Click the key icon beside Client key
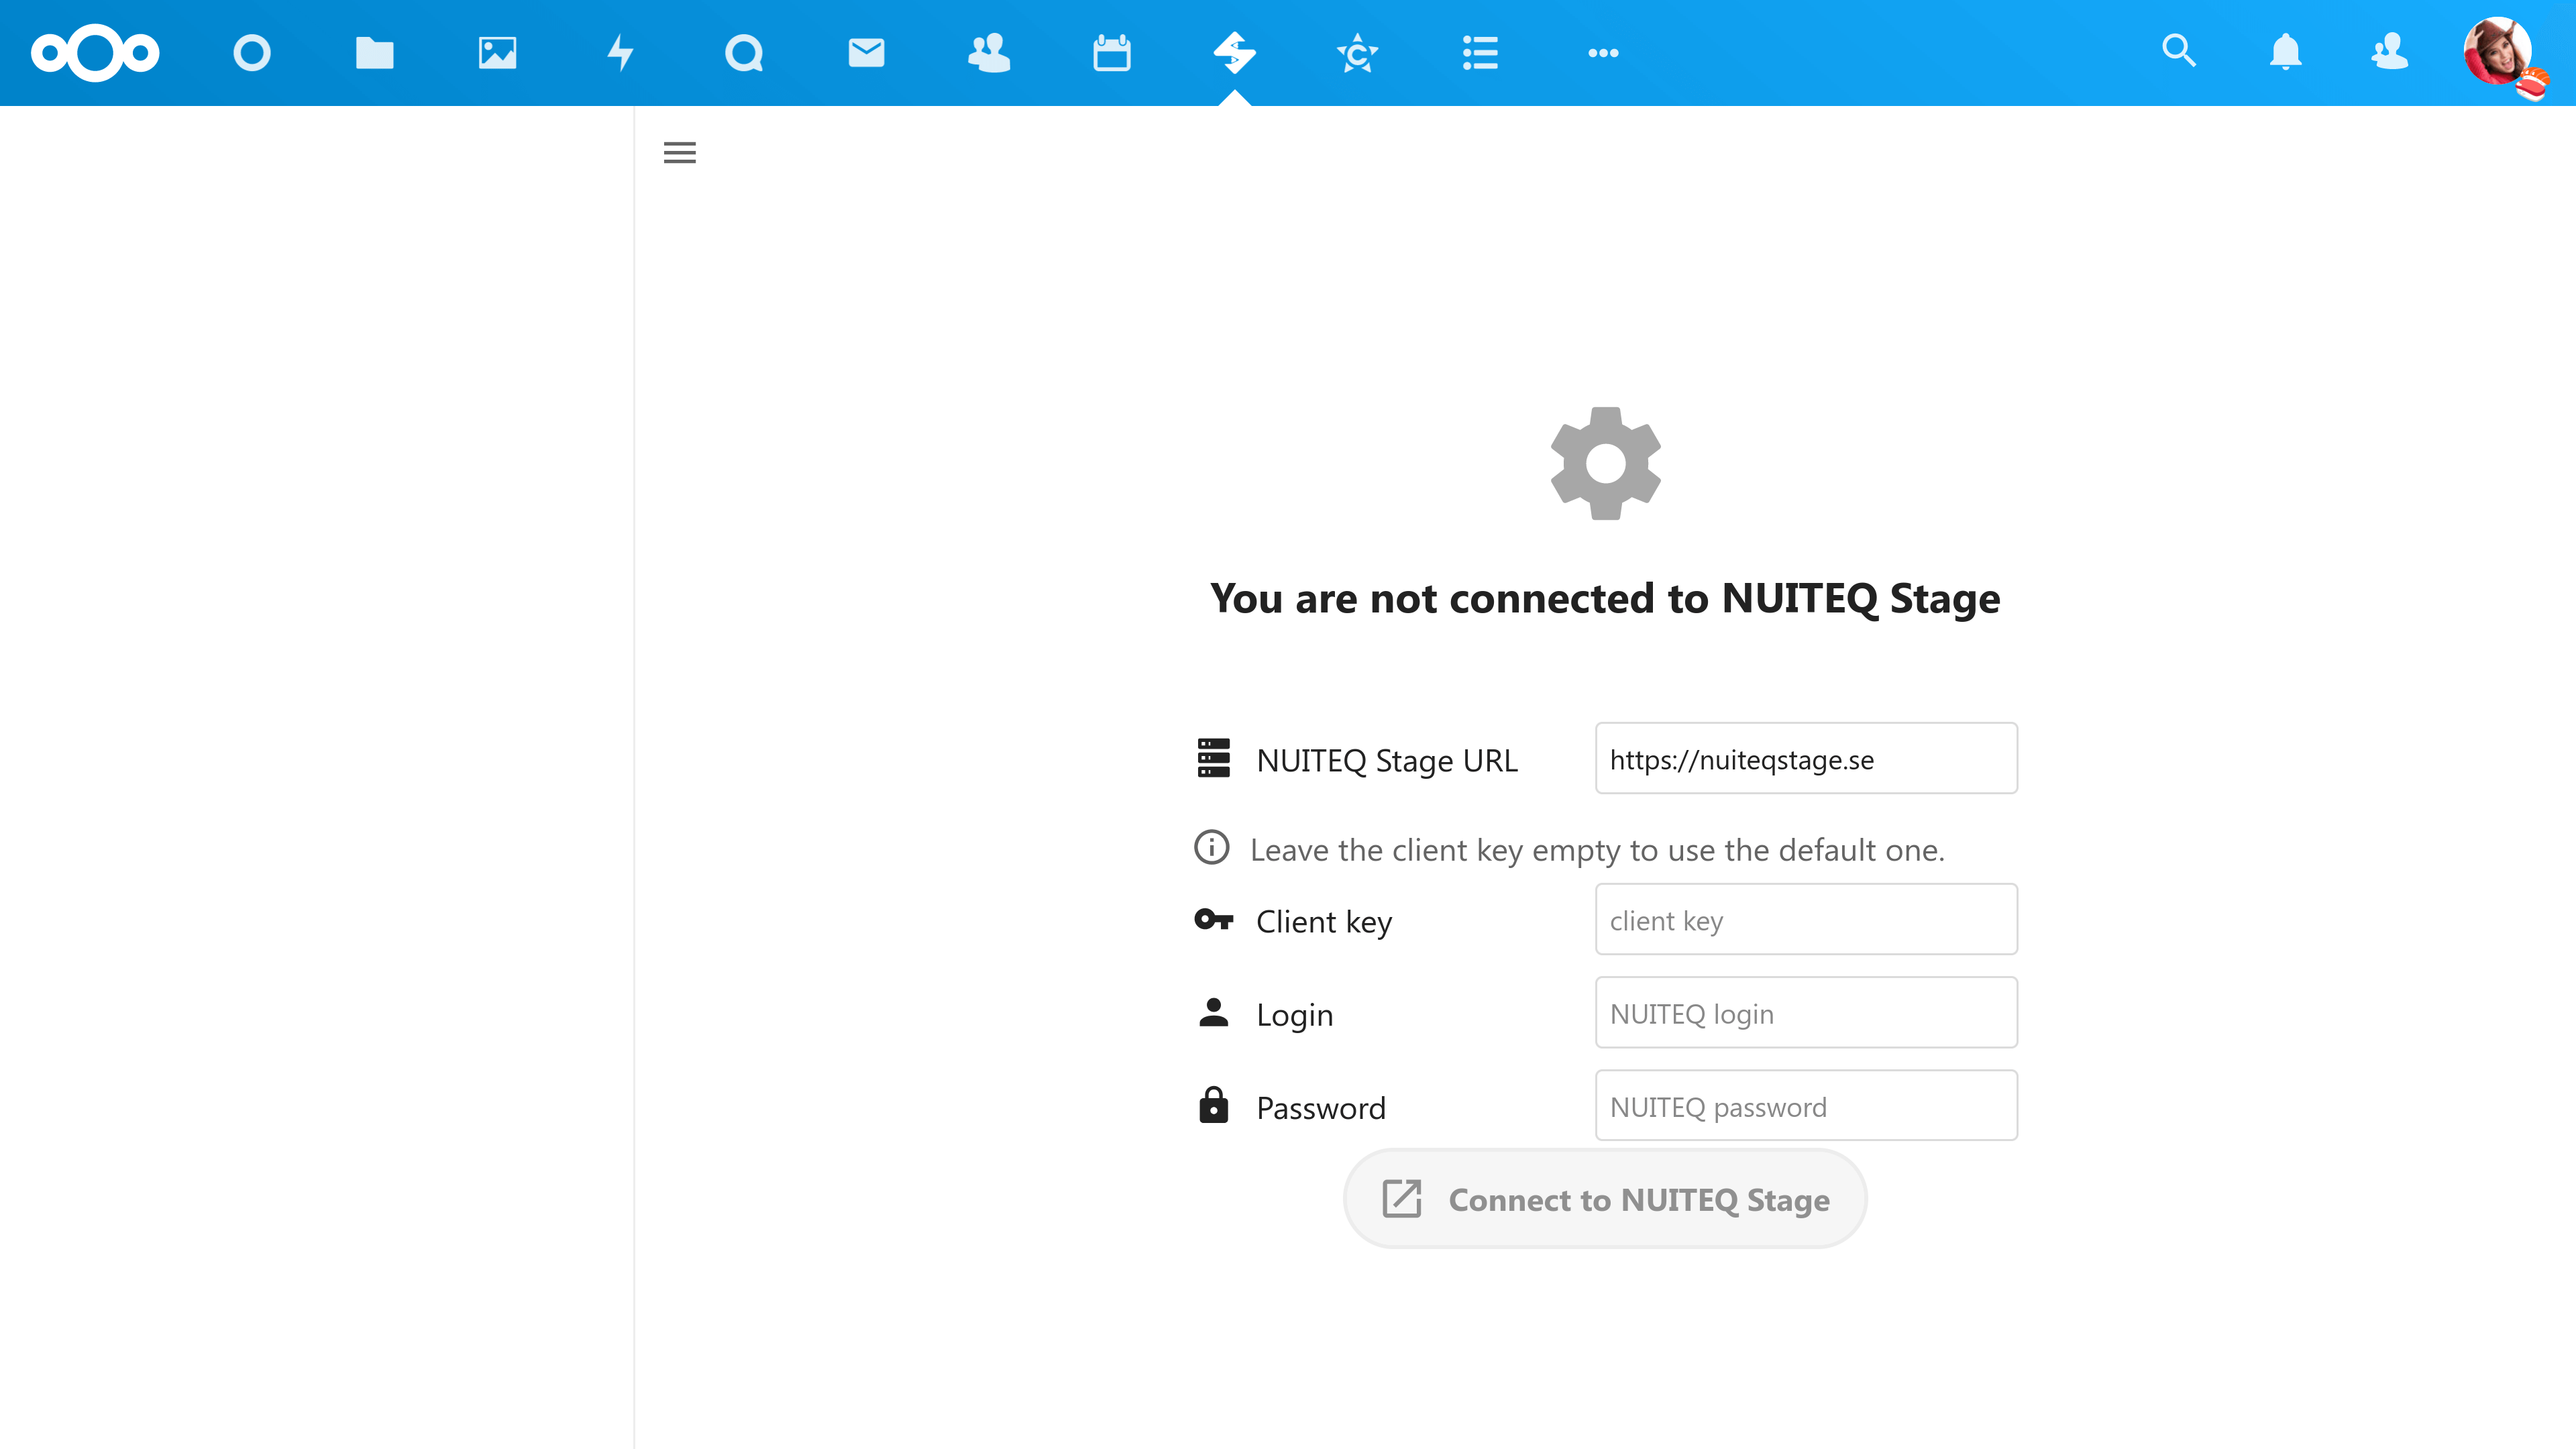This screenshot has width=2576, height=1449. [1214, 920]
